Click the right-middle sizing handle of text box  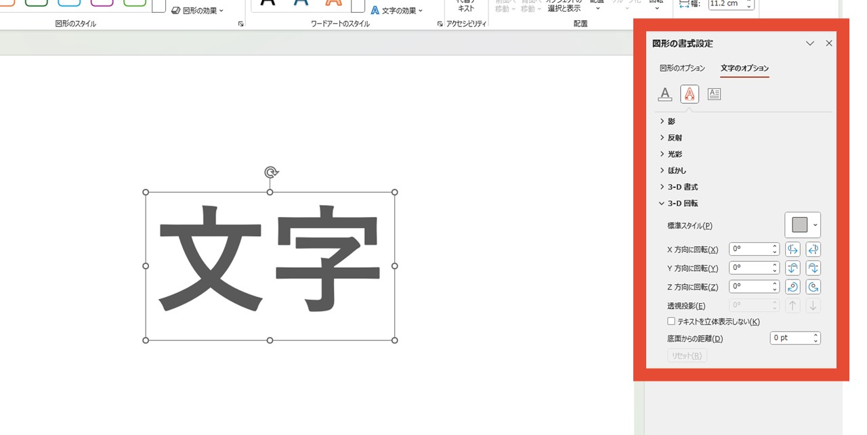click(x=395, y=266)
